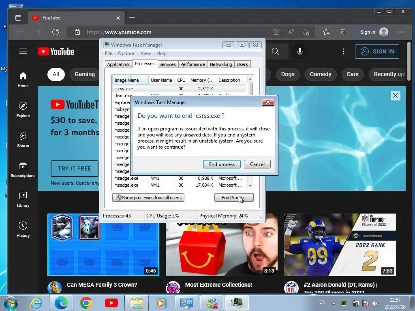Image resolution: width=415 pixels, height=311 pixels.
Task: Sort processes by Memory column
Action: [x=202, y=80]
